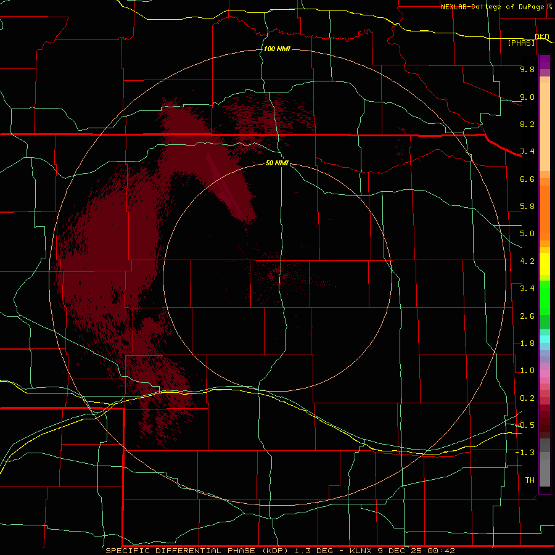The height and width of the screenshot is (555, 555).
Task: Click the SPECIFIC DIFFERENTIAL PHASE (KDP) product title
Action: pos(199,551)
